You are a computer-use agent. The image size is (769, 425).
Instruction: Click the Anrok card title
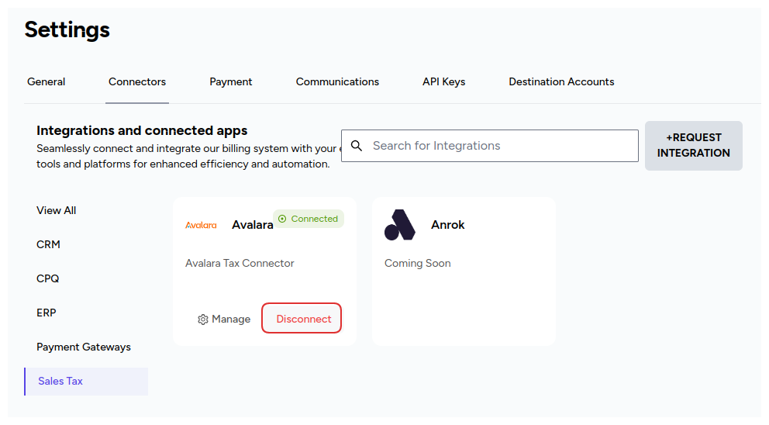[448, 225]
